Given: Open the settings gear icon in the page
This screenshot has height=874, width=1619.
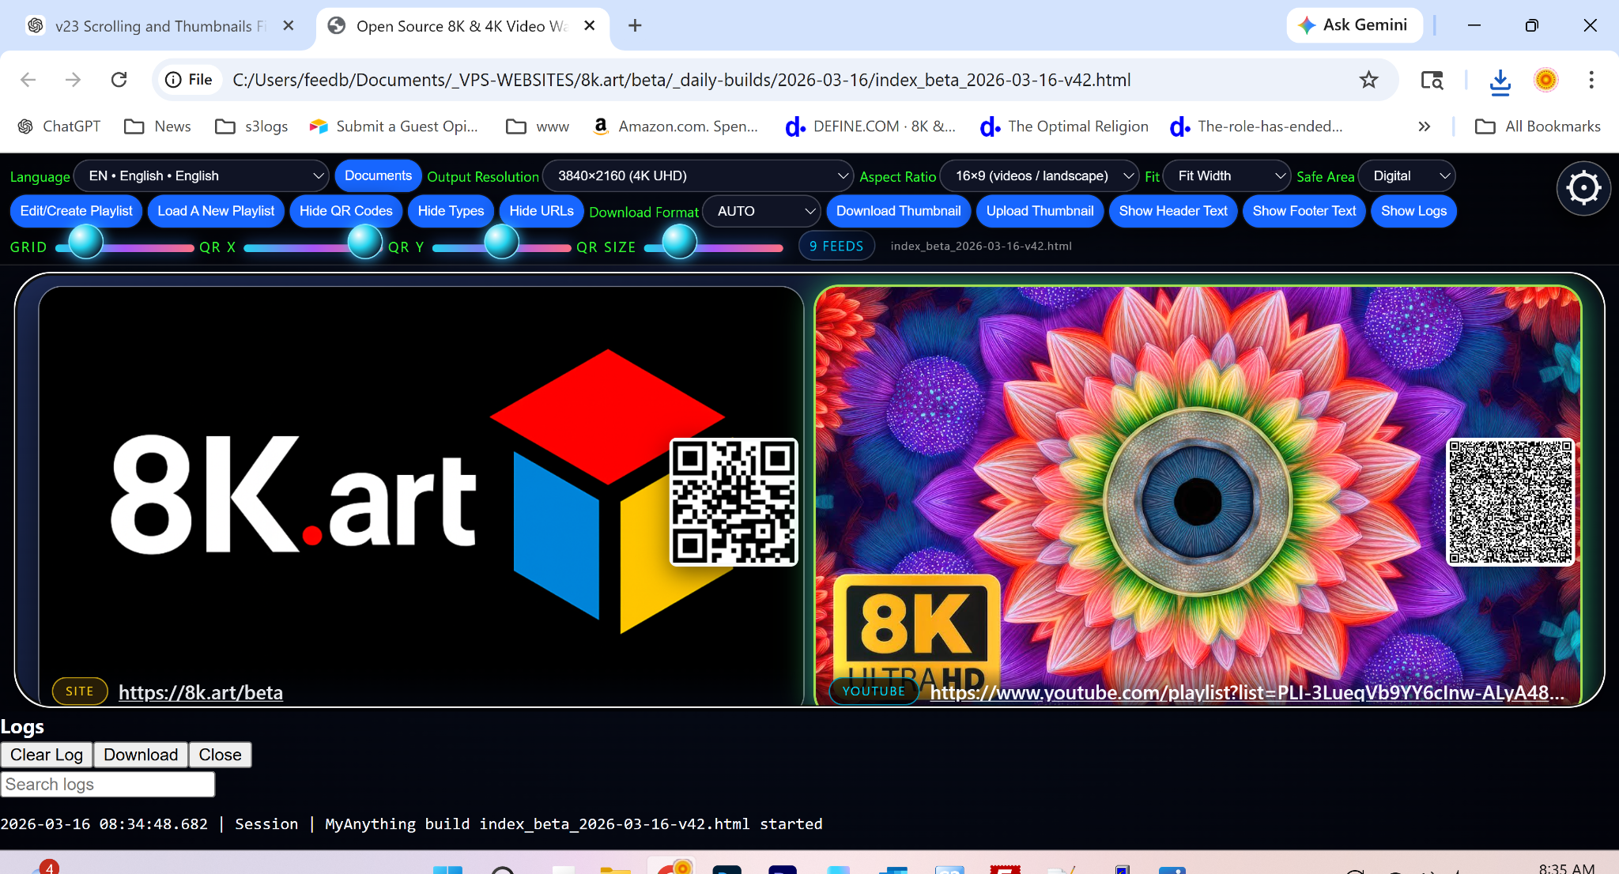Looking at the screenshot, I should pyautogui.click(x=1583, y=188).
